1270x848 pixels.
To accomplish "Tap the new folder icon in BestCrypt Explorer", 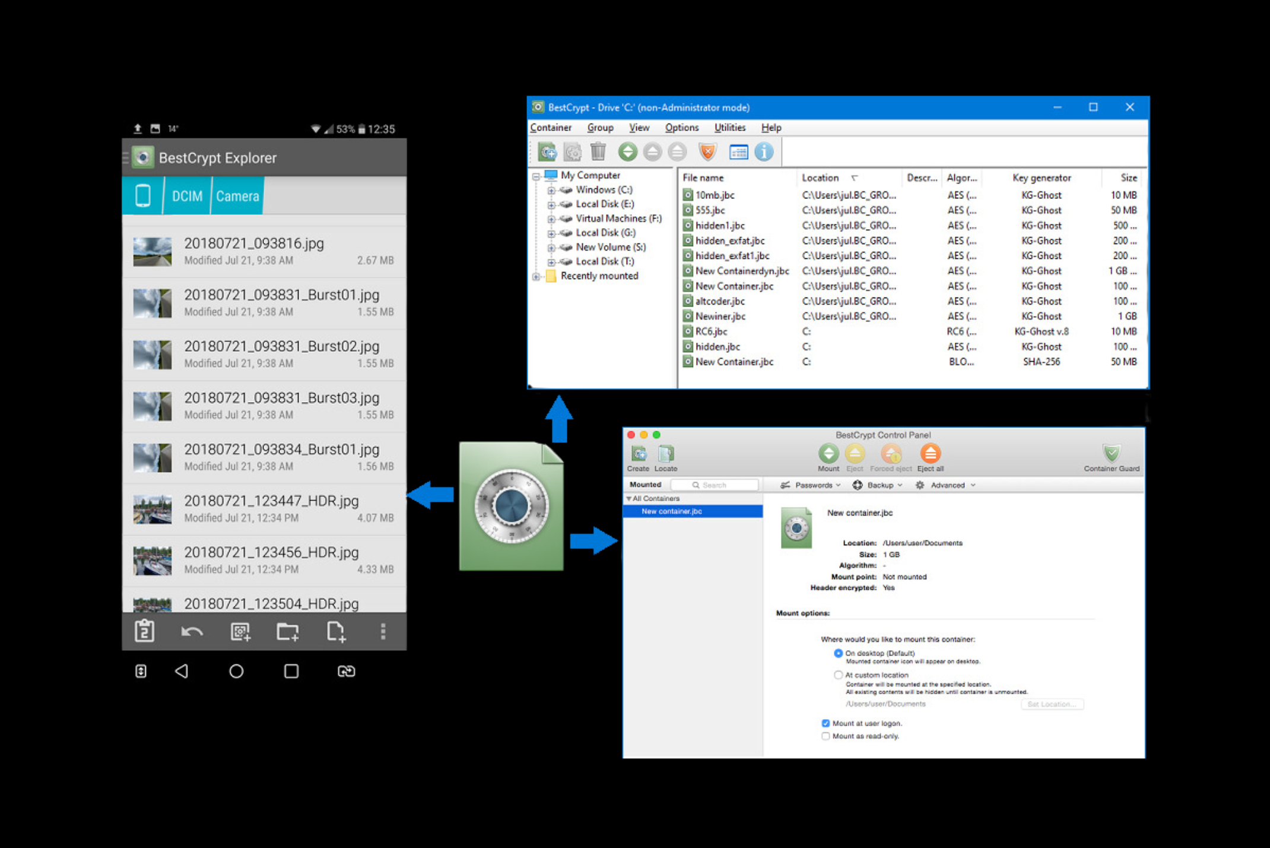I will pyautogui.click(x=288, y=631).
